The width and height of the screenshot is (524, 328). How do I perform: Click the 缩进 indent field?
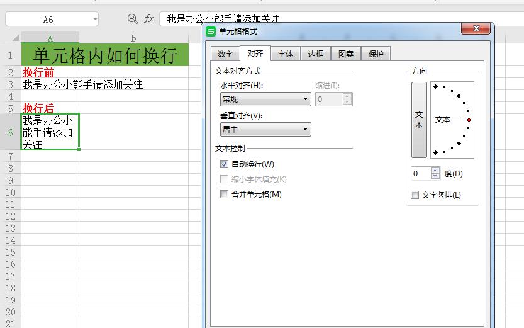[x=329, y=99]
